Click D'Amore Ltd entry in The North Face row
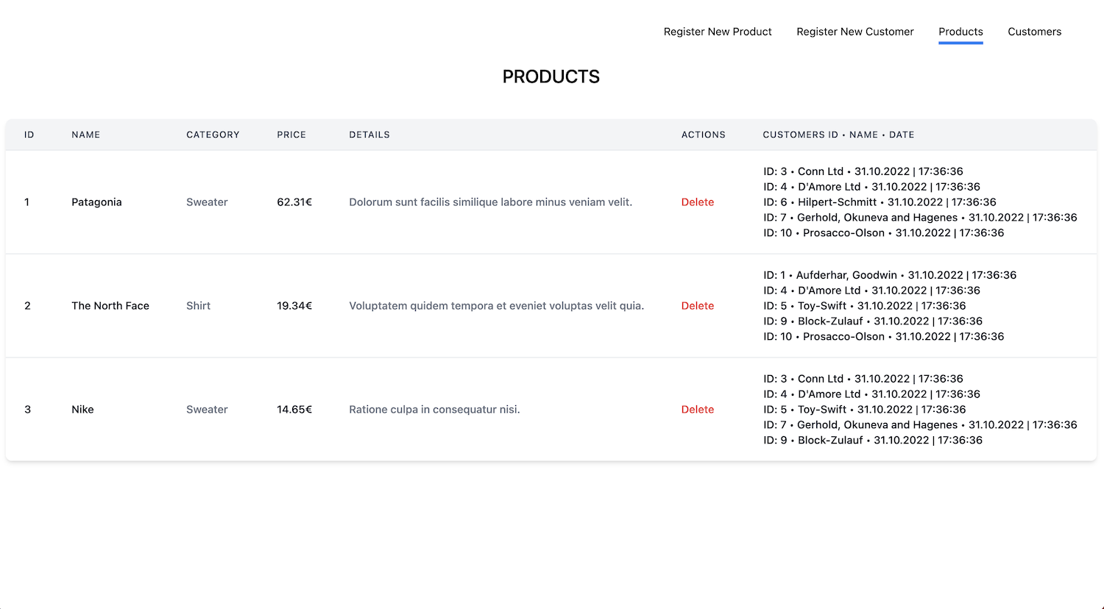 pos(871,291)
